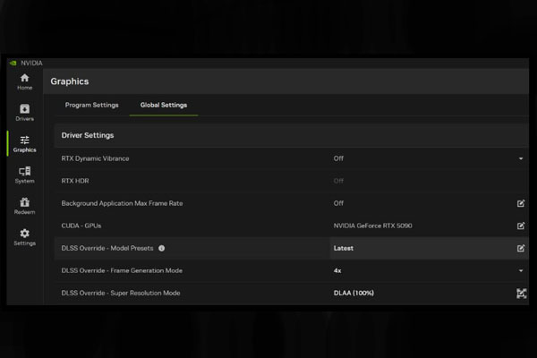The width and height of the screenshot is (537, 358).
Task: Open Settings from the sidebar gear
Action: coord(24,237)
